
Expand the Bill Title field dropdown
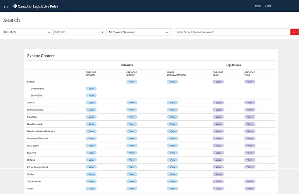pyautogui.click(x=79, y=32)
